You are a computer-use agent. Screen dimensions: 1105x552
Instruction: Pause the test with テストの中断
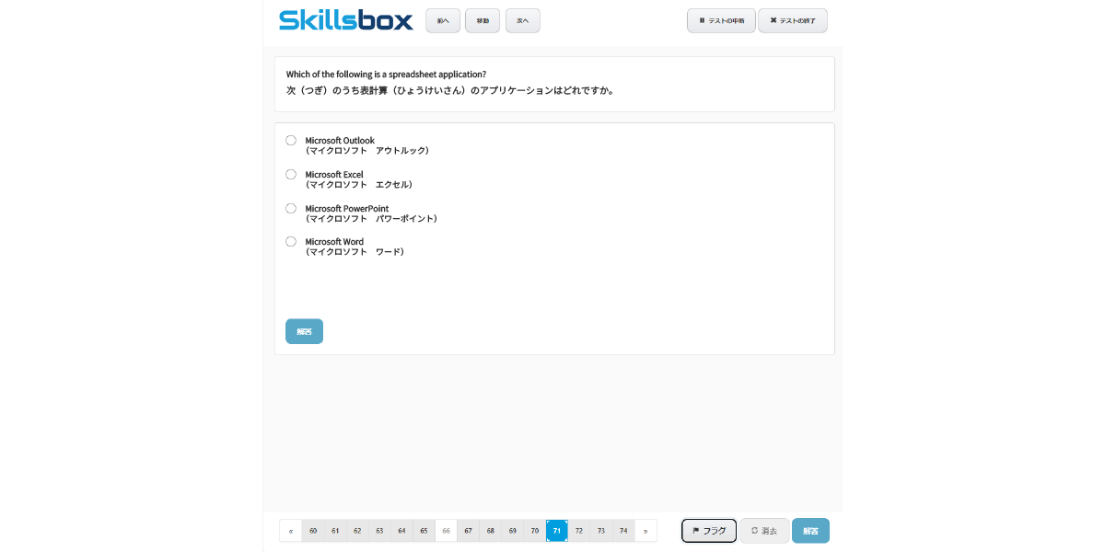[x=721, y=20]
